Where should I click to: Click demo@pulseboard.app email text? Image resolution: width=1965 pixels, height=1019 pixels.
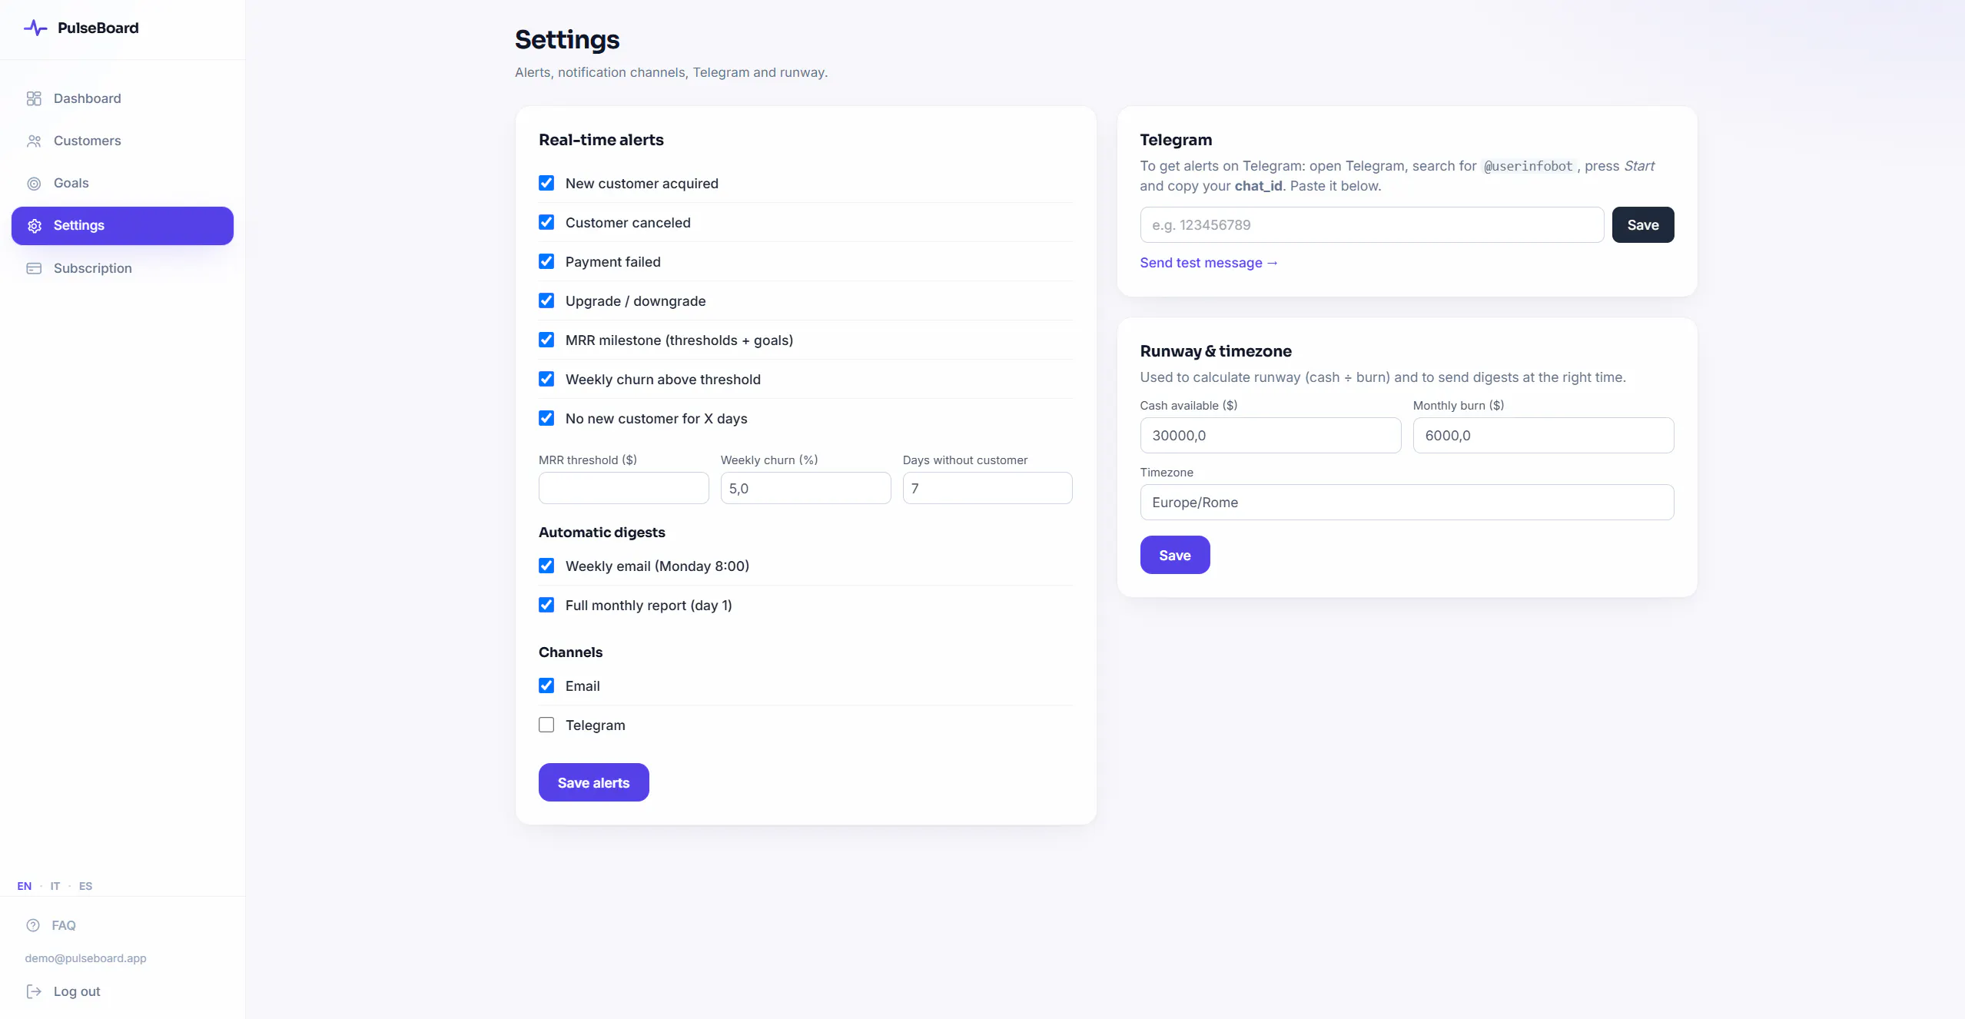click(85, 958)
